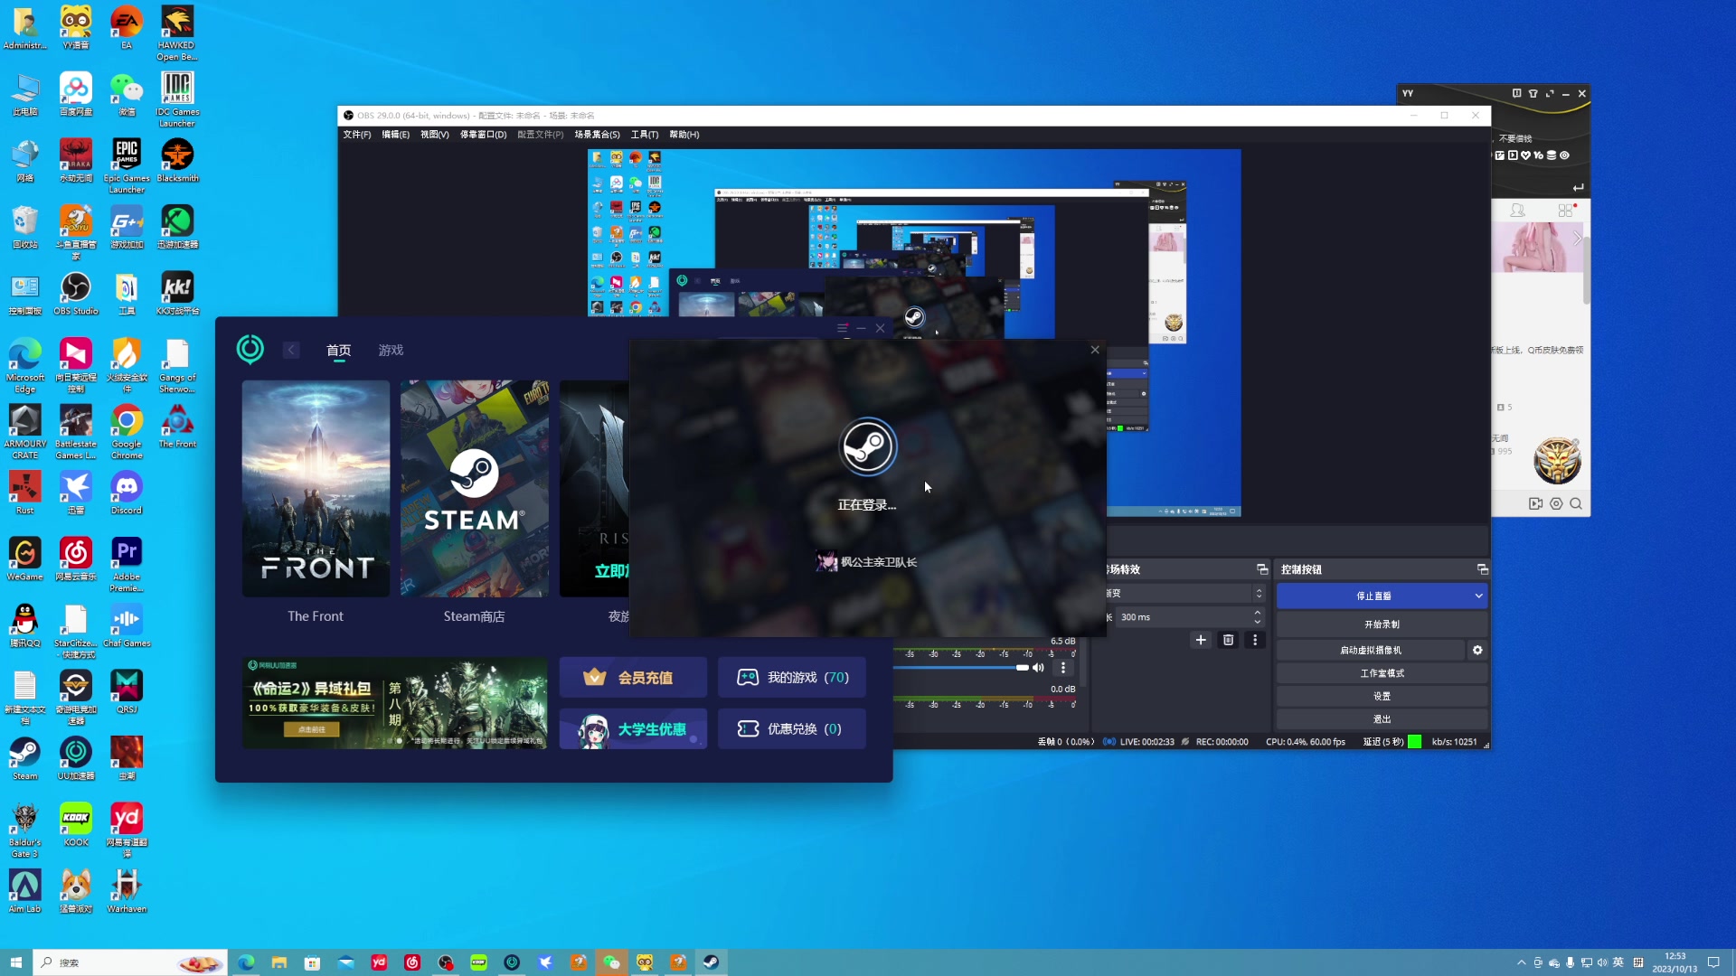The width and height of the screenshot is (1736, 976).
Task: Open WeChat from the taskbar
Action: [612, 962]
